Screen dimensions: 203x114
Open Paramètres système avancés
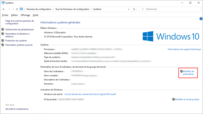19,45
